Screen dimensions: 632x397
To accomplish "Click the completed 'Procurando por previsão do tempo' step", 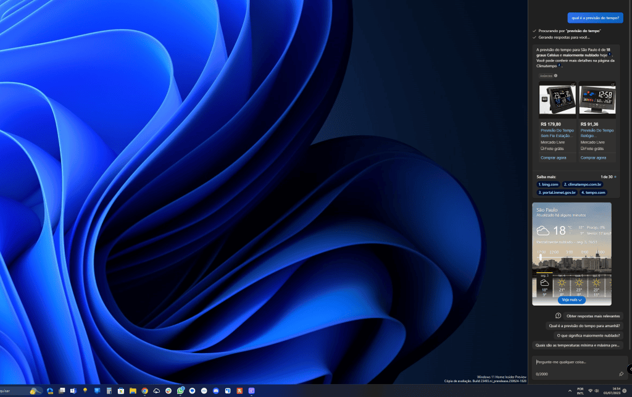I will [567, 30].
